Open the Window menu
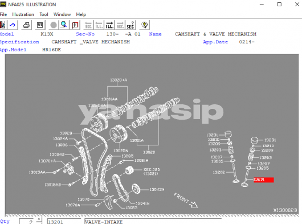This screenshot has height=224, width=302. click(62, 14)
